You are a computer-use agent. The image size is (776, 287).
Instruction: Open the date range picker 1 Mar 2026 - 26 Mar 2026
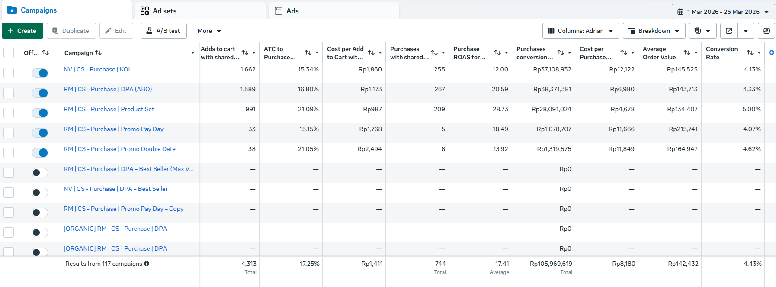(x=723, y=12)
